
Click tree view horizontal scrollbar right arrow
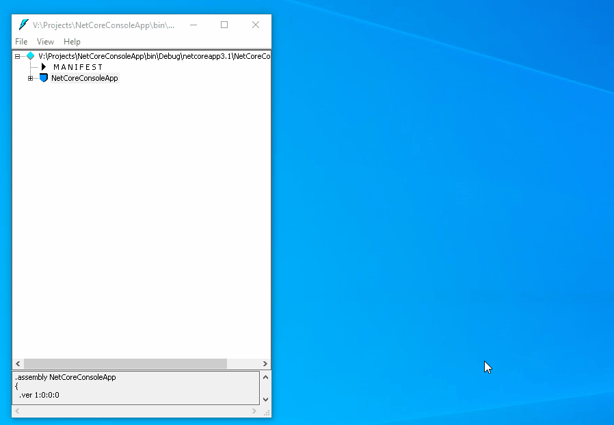[265, 364]
